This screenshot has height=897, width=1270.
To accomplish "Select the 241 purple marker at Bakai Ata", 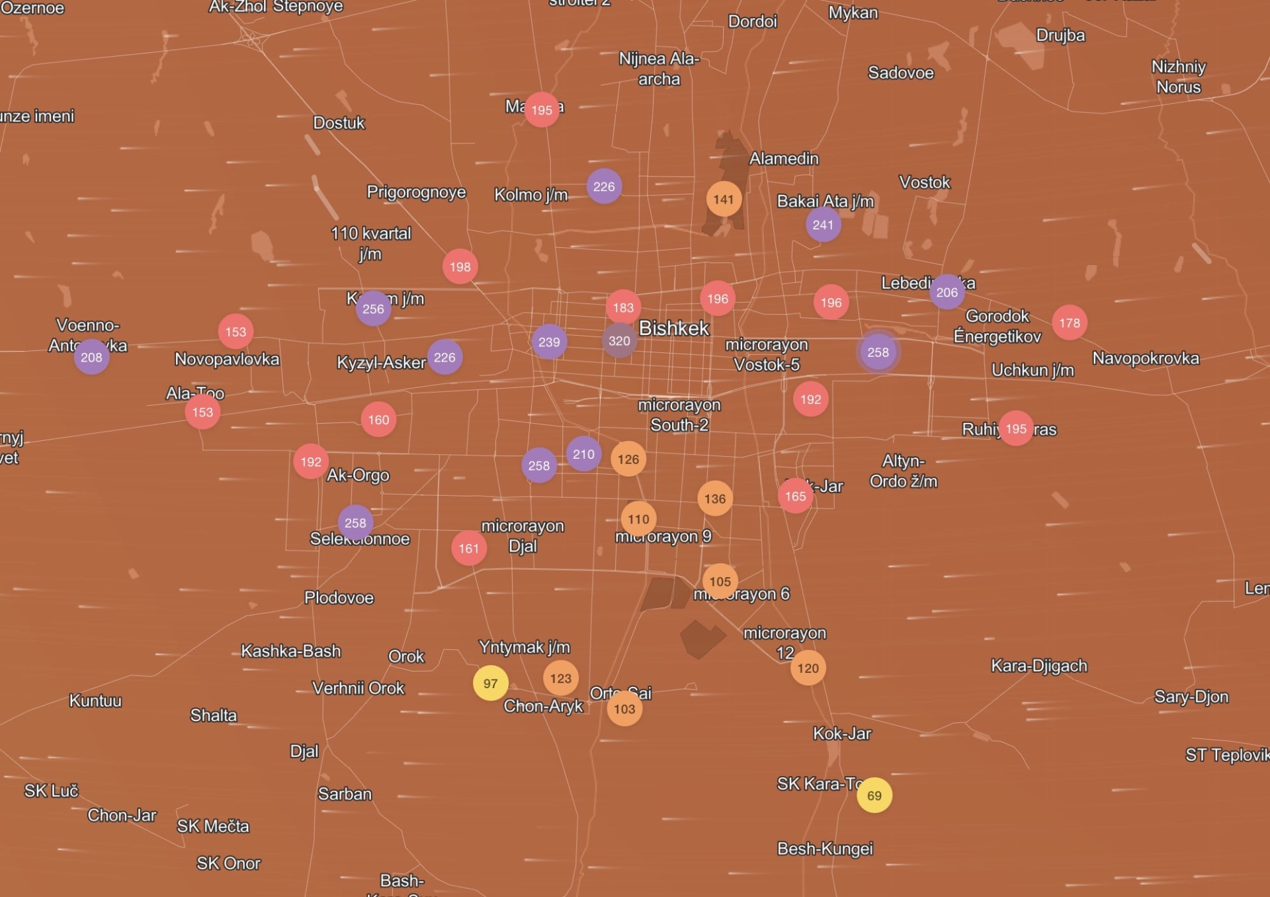I will click(x=823, y=225).
